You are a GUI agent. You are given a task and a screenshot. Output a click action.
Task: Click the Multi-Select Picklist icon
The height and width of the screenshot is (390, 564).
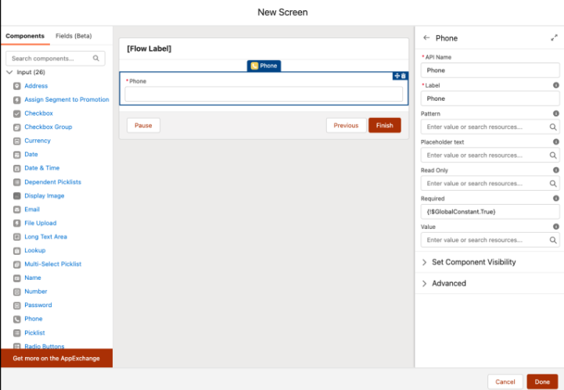(17, 264)
